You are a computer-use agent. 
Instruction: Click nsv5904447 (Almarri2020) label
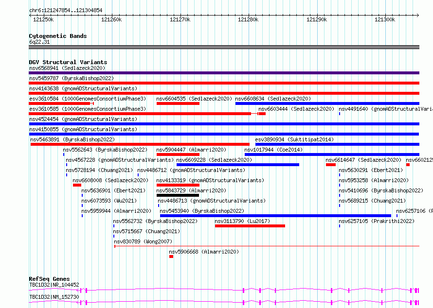[x=191, y=150]
